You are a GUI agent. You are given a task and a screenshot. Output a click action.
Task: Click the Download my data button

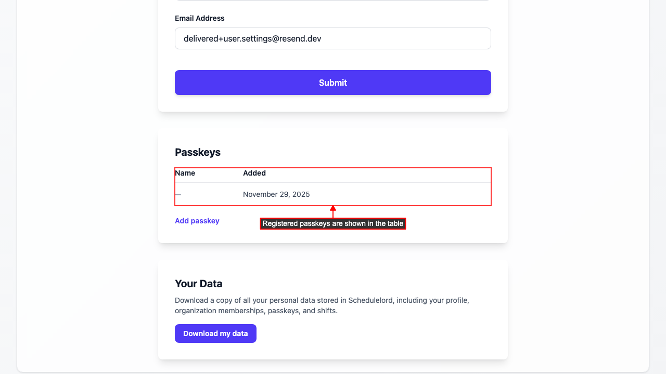[215, 333]
